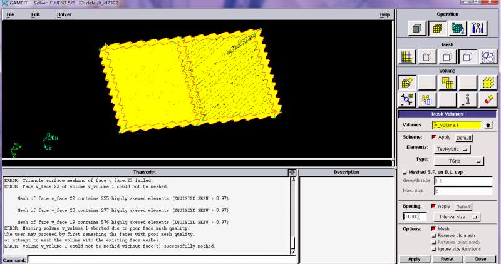
Task: Click the 'Mesh Volumes' panel title
Action: click(447, 114)
